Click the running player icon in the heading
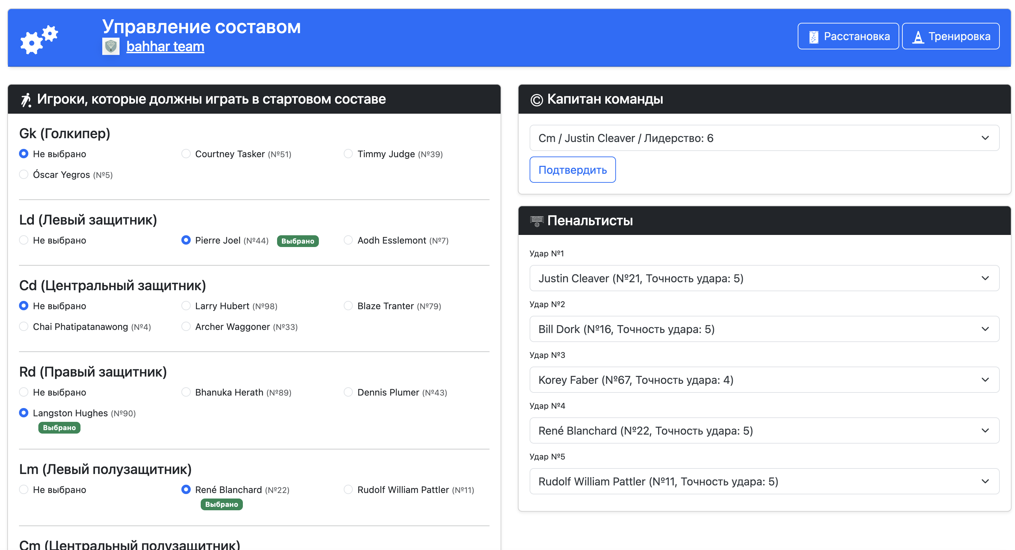This screenshot has height=550, width=1015. 26,100
